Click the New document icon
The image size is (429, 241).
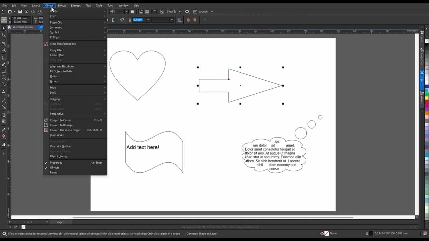4,12
